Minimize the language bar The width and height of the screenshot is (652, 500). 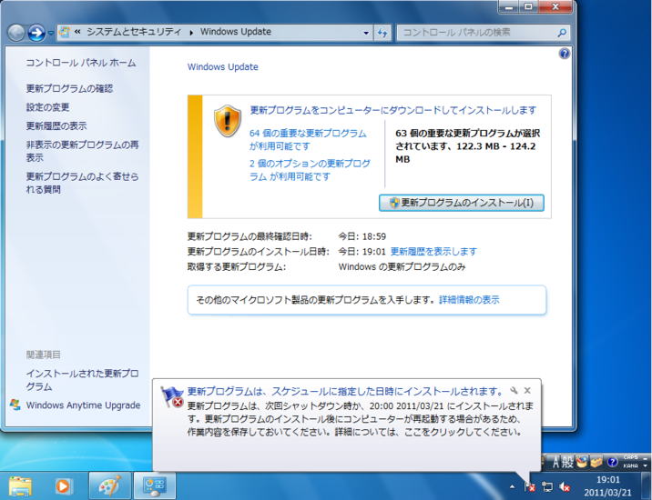646,457
